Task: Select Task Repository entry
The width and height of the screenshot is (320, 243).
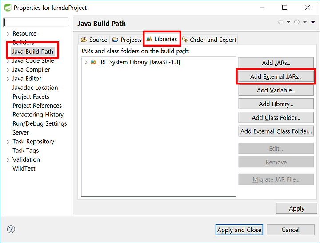Action: click(33, 141)
